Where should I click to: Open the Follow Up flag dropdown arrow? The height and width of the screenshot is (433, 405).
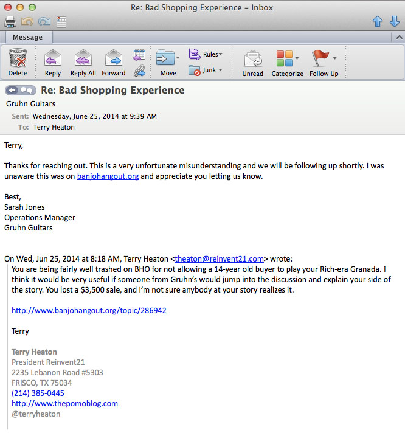pyautogui.click(x=334, y=58)
